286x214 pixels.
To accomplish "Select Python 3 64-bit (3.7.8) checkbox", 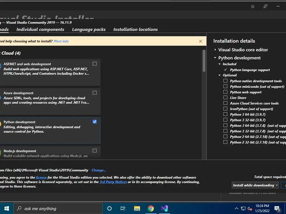I will [x=225, y=125].
